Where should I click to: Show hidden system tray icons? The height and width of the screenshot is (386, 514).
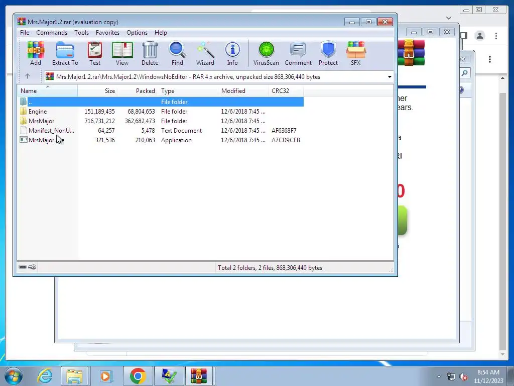pos(439,377)
